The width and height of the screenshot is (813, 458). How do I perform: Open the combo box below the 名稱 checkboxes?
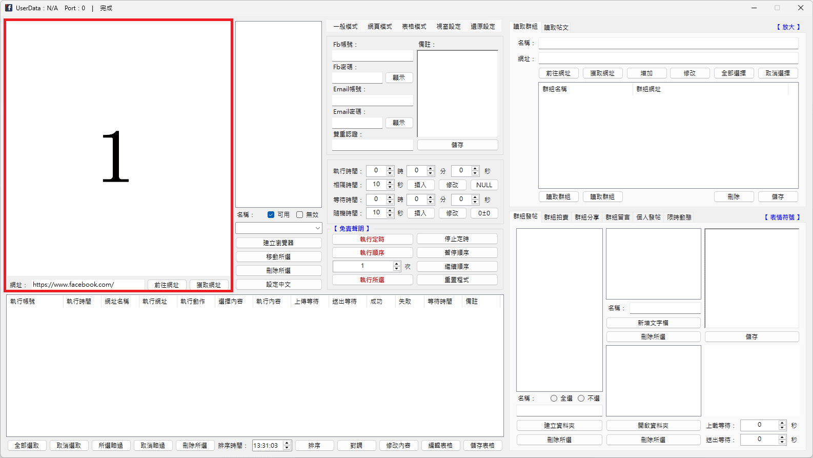click(279, 228)
